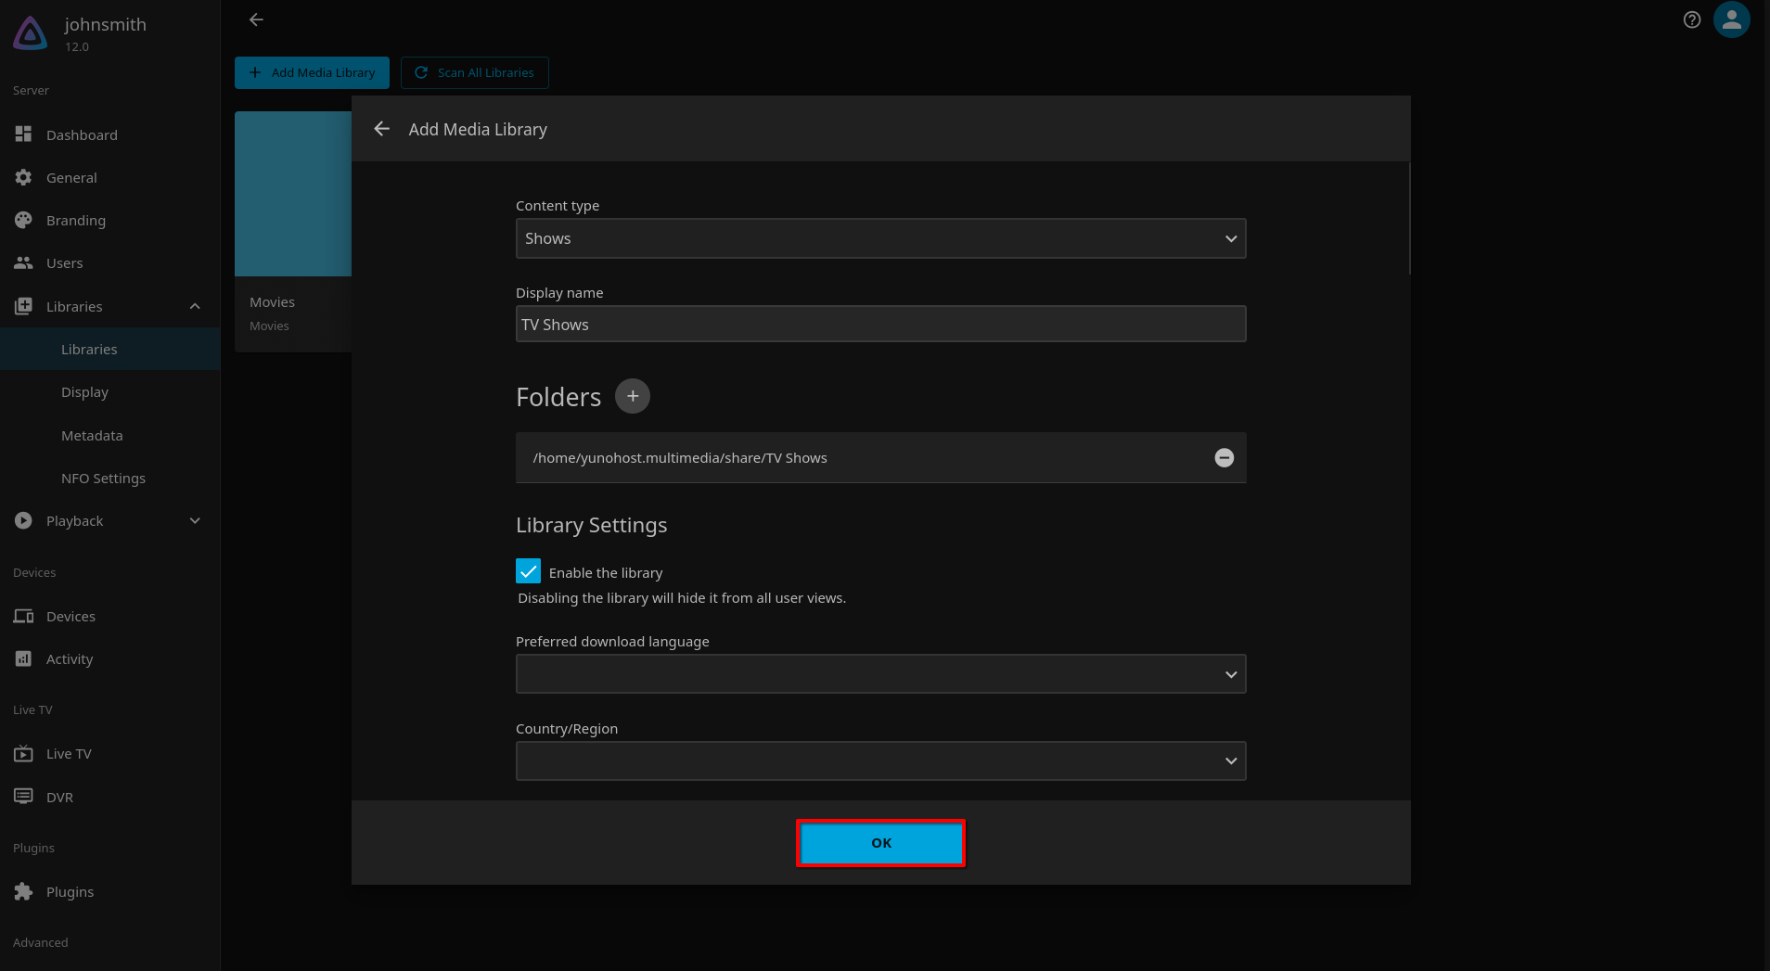
Task: Click the Movies library title text
Action: pos(272,302)
